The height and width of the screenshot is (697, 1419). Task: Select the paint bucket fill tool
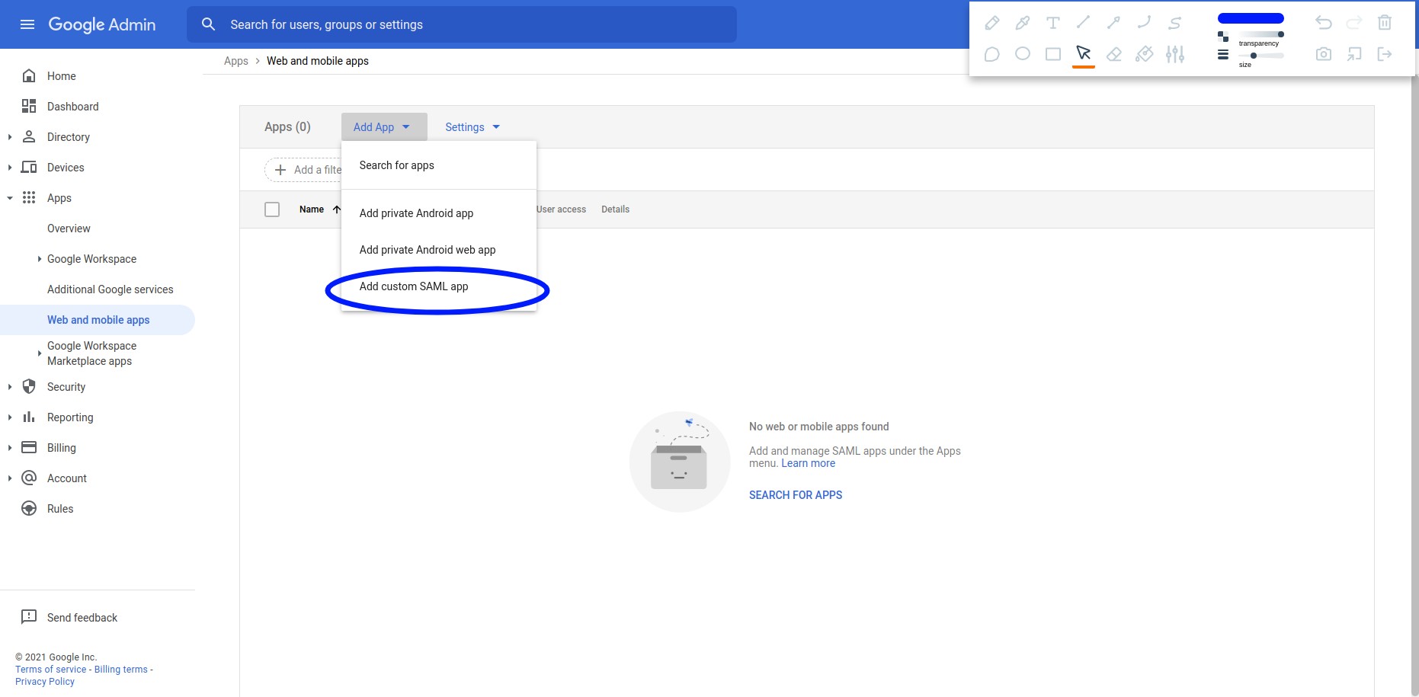pyautogui.click(x=1144, y=54)
